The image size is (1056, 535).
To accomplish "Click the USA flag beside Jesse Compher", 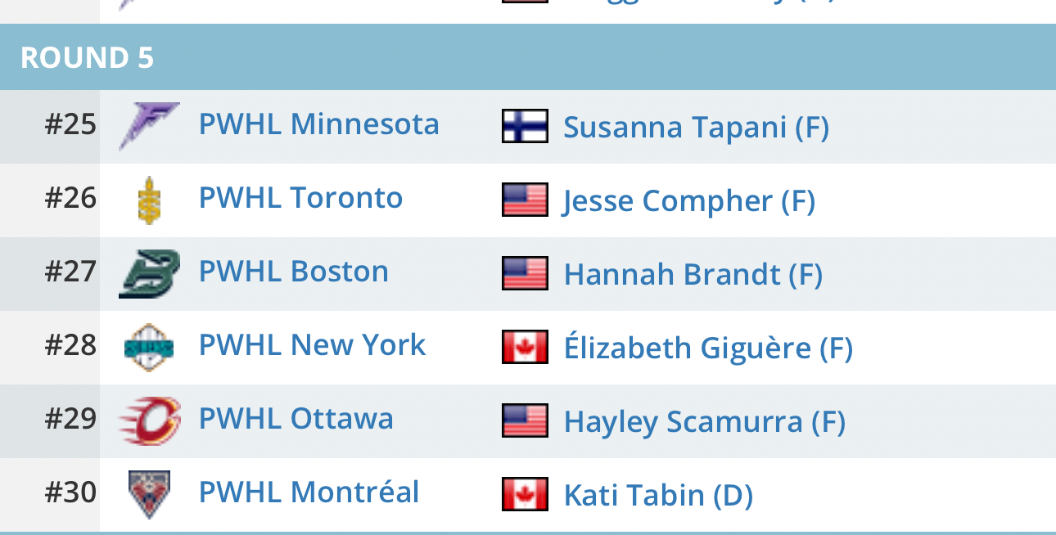I will click(x=525, y=200).
